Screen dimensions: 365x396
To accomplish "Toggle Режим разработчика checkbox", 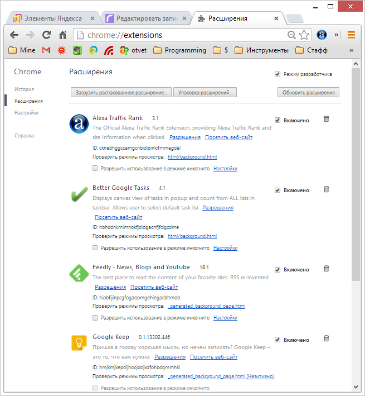I will click(x=278, y=74).
